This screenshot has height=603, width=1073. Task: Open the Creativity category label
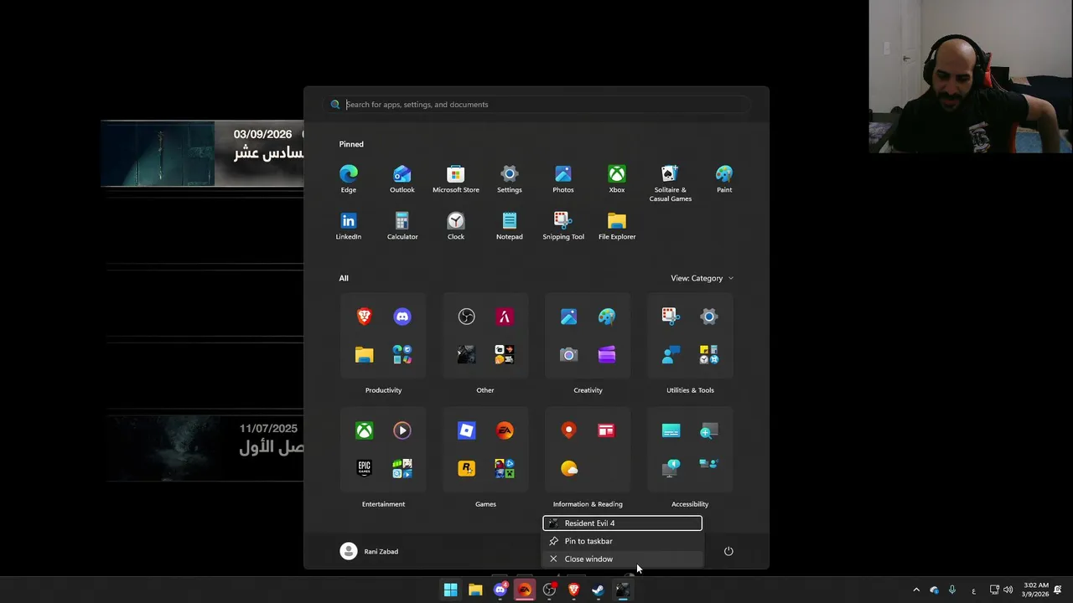point(588,390)
